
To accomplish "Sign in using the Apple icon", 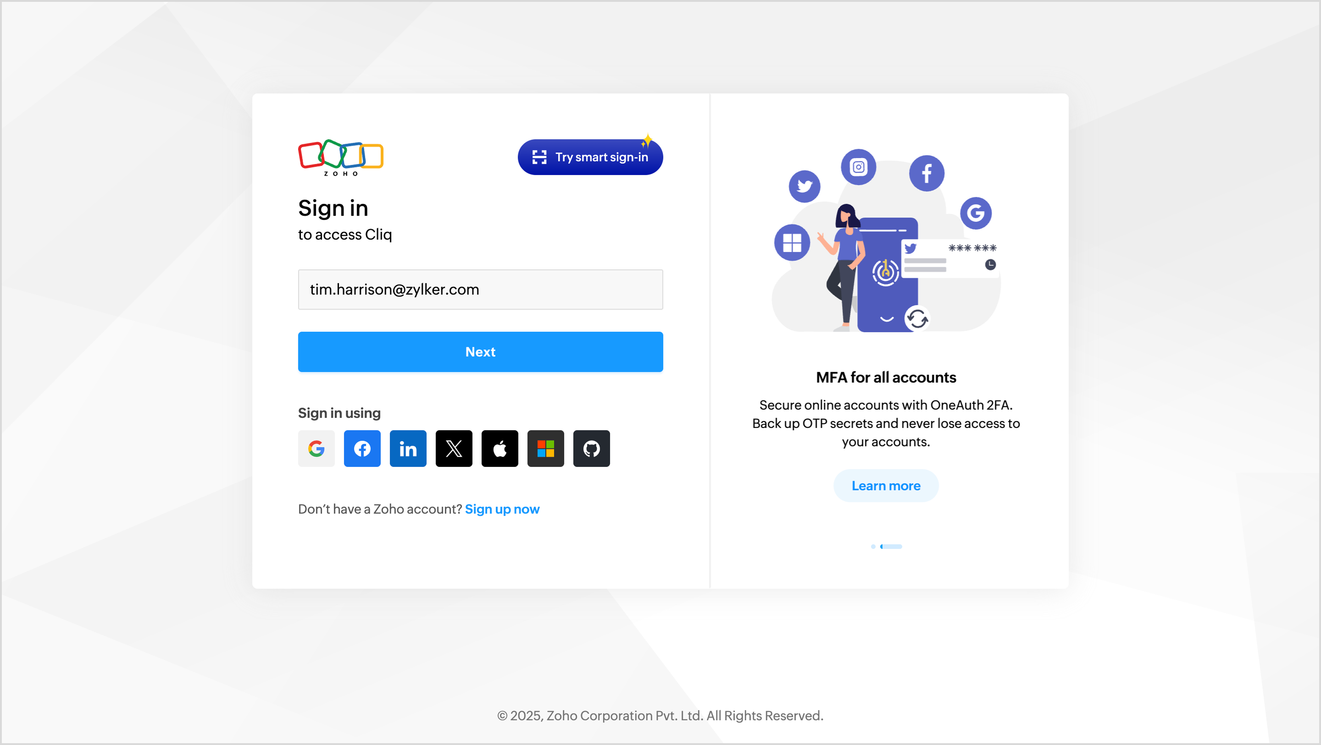I will coord(500,449).
